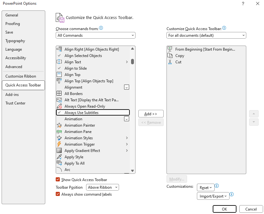Select the Animation Trigger lightning icon
Viewport: 264px width, 214px height.
click(x=59, y=144)
